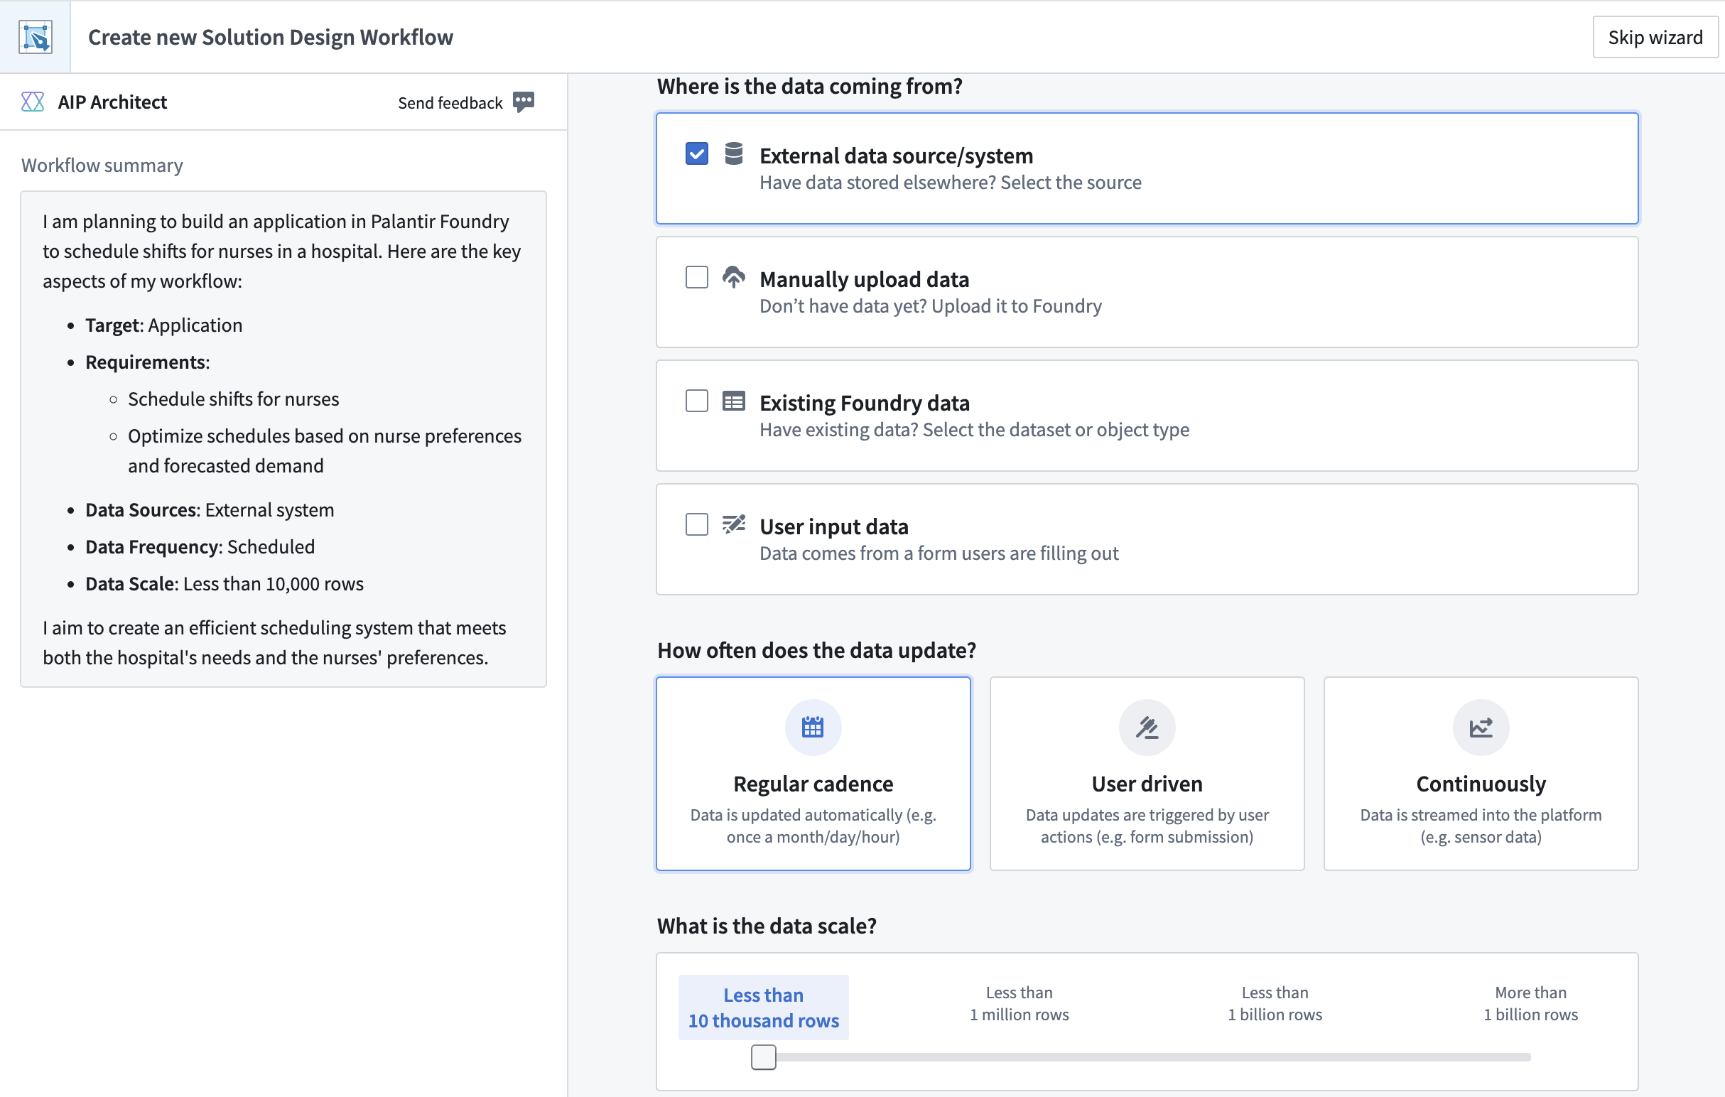
Task: Click the Skip wizard button
Action: pyautogui.click(x=1655, y=37)
